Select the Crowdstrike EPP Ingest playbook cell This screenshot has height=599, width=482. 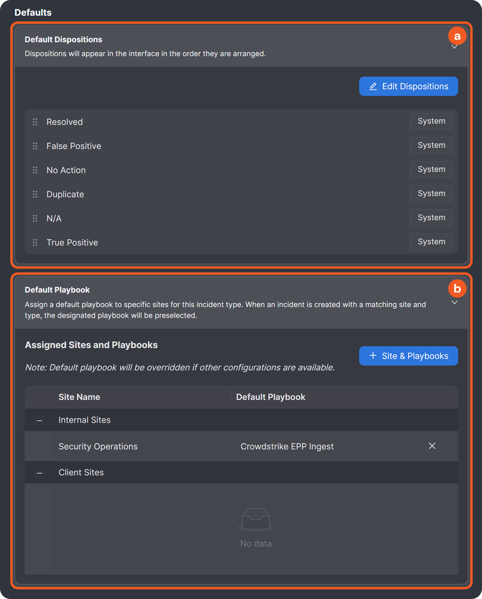[x=287, y=446]
